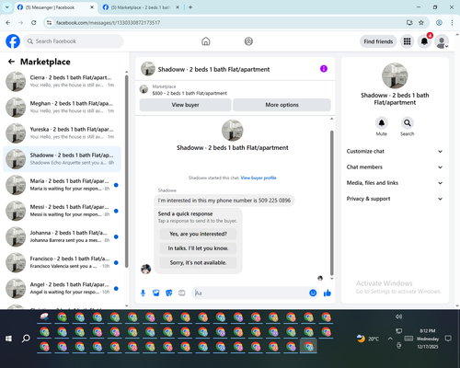The width and height of the screenshot is (460, 368).
Task: Expand the Chat members section
Action: [x=395, y=167]
